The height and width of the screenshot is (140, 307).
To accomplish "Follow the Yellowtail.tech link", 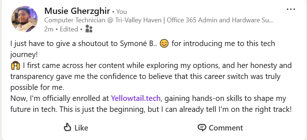I will pos(136,98).
